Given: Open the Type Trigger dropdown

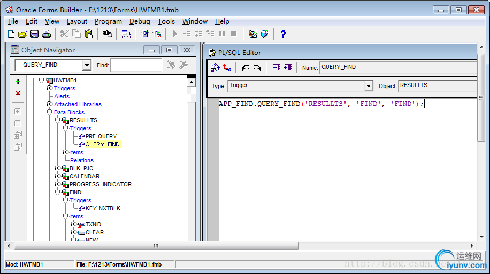Looking at the screenshot, I should coord(369,86).
